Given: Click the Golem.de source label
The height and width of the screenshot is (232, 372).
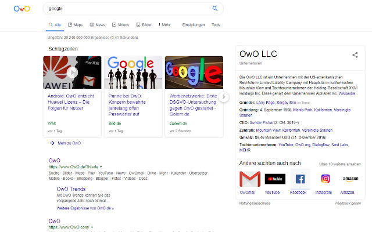Looking at the screenshot, I should click(178, 124).
